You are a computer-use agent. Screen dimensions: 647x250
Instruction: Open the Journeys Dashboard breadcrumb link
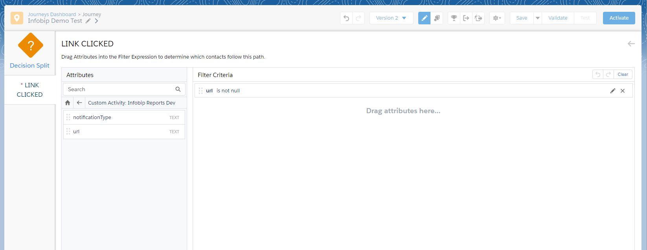(x=51, y=15)
